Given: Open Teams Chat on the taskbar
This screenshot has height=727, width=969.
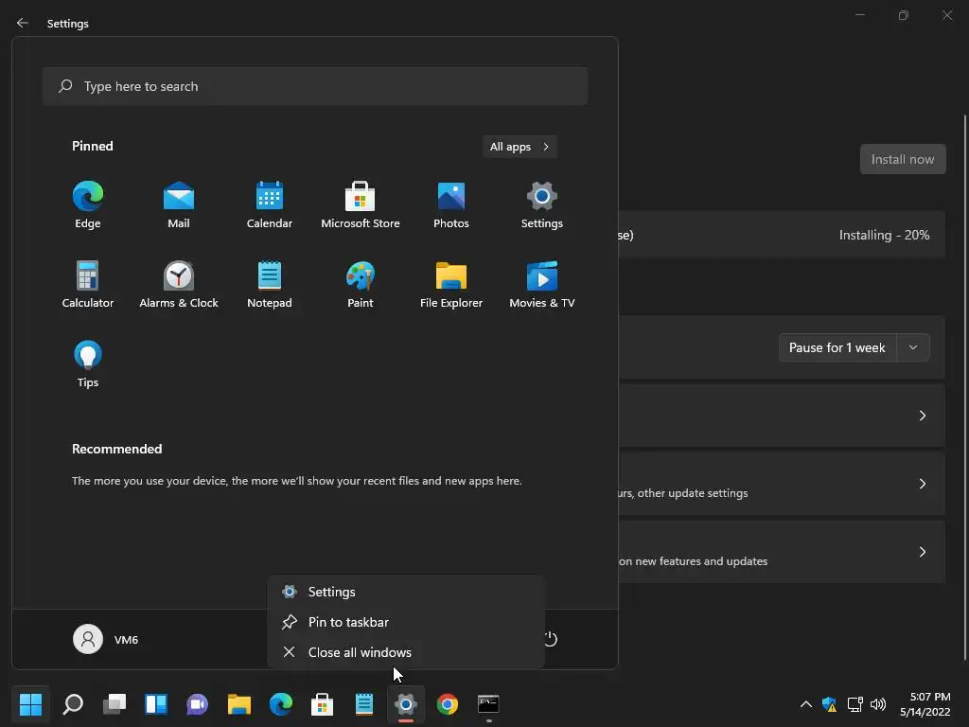Looking at the screenshot, I should (x=197, y=703).
